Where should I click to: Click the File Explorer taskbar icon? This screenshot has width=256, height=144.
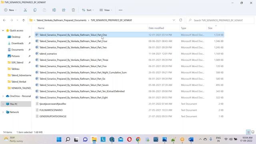(94, 140)
